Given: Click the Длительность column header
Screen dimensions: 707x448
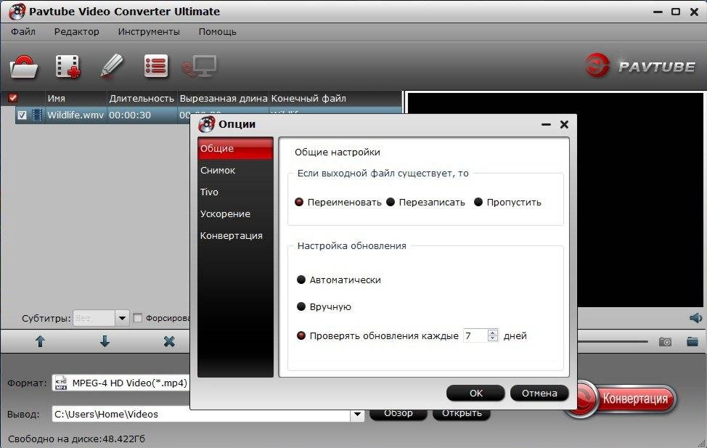Looking at the screenshot, I should (x=142, y=98).
